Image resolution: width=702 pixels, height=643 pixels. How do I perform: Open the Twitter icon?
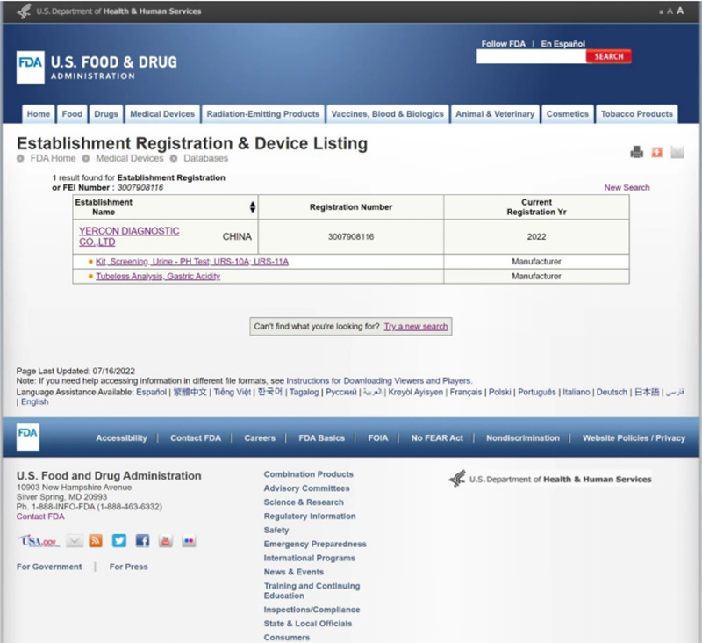point(119,541)
